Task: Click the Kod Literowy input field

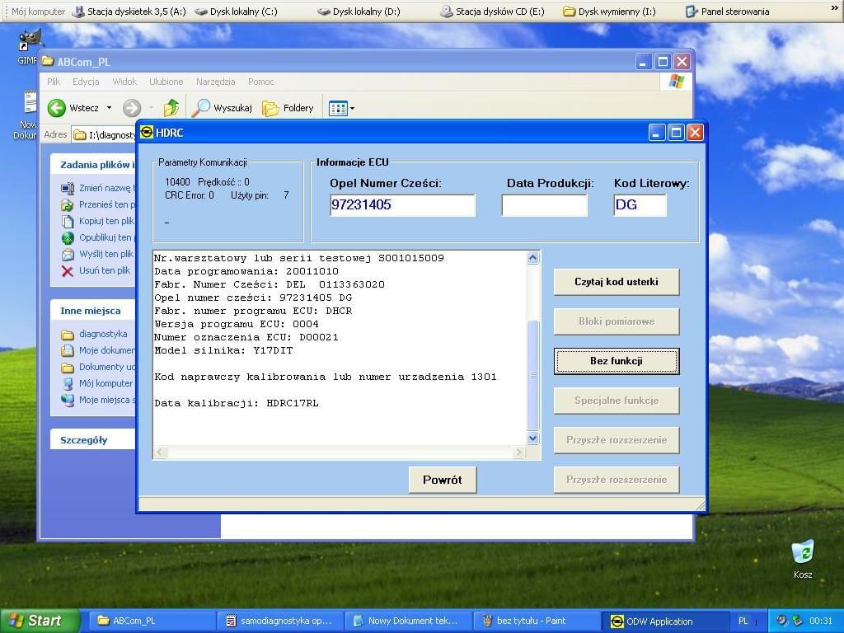Action: [x=640, y=205]
